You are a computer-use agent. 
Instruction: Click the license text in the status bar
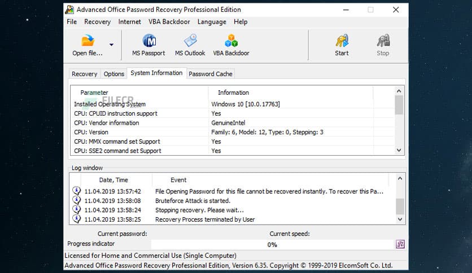click(x=151, y=256)
